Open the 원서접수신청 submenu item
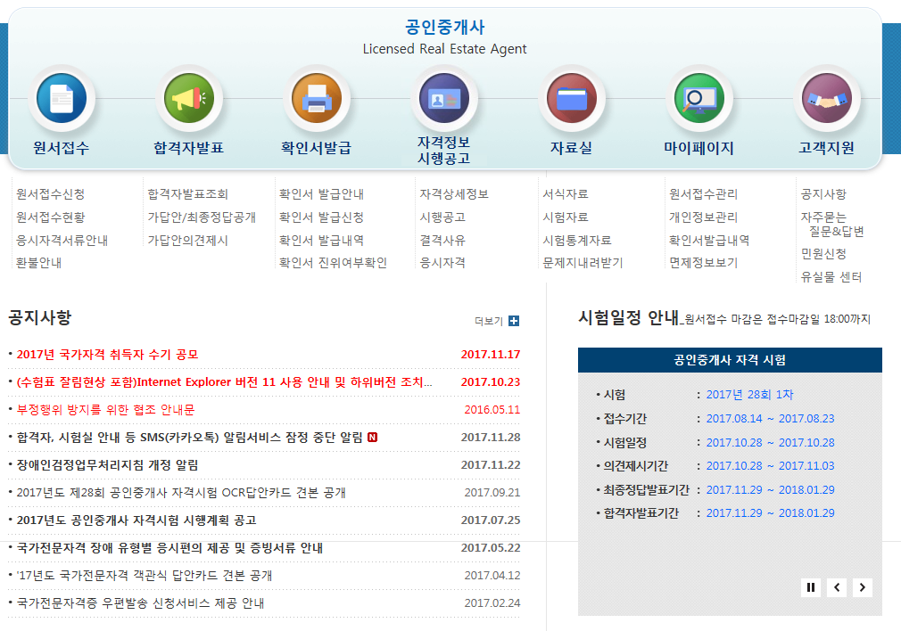Image resolution: width=901 pixels, height=631 pixels. tap(51, 194)
